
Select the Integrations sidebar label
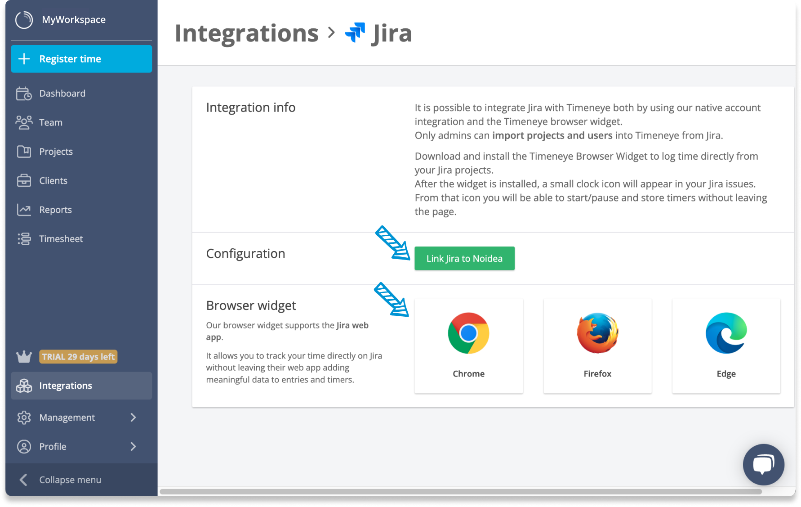pos(66,386)
